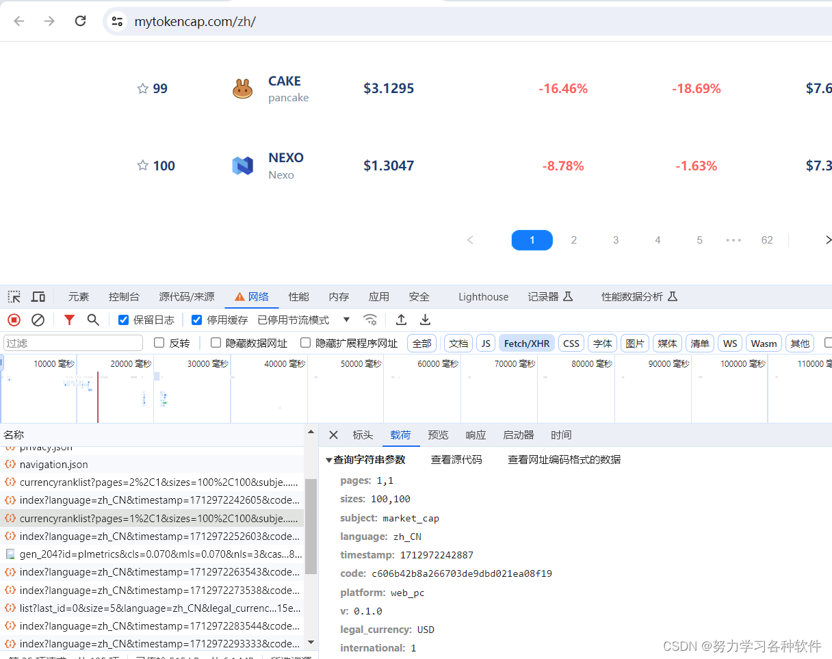This screenshot has height=659, width=832.
Task: Switch to the 标头 request tab
Action: [x=363, y=435]
